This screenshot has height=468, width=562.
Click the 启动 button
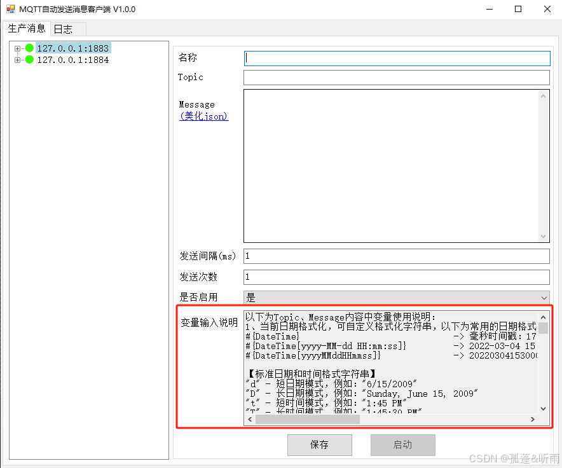403,444
